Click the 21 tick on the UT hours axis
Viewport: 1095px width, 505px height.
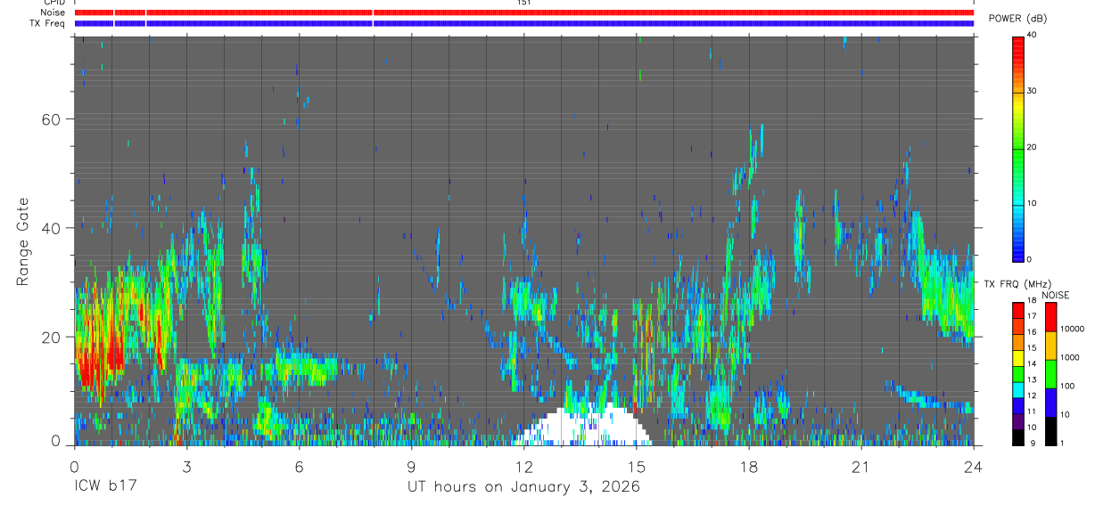click(x=860, y=466)
